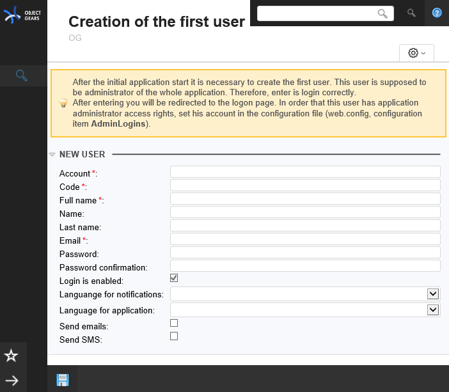Screen dimensions: 449x392
Task: Toggle the Login is enabled checkbox
Action: [x=174, y=278]
